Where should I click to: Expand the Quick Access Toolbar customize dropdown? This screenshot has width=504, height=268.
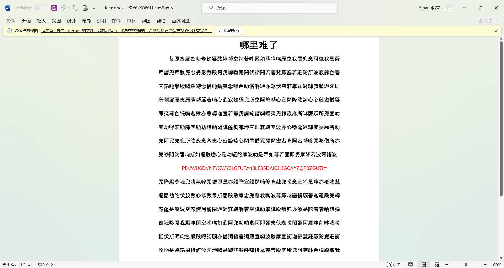coord(94,8)
